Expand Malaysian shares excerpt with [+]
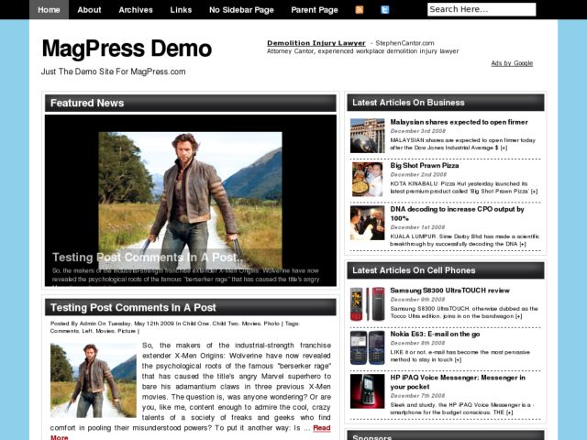This screenshot has width=587, height=440. coord(504,148)
